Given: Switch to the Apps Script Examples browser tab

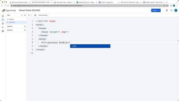Looking at the screenshot, I should click(x=20, y=2).
